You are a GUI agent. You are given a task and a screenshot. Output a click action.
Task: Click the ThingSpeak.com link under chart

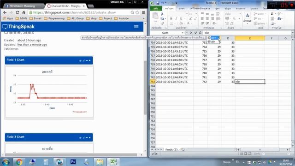click(80, 112)
